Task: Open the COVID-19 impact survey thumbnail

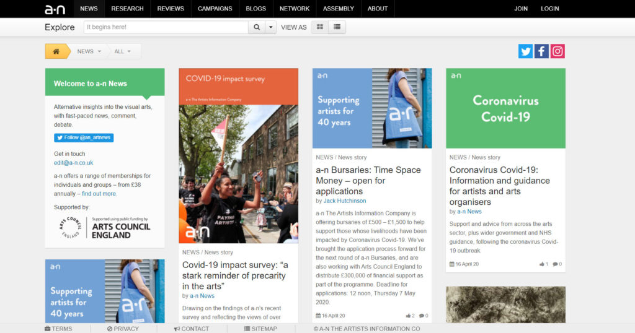Action: click(238, 155)
